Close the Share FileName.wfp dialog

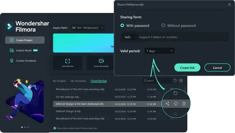coord(229,5)
